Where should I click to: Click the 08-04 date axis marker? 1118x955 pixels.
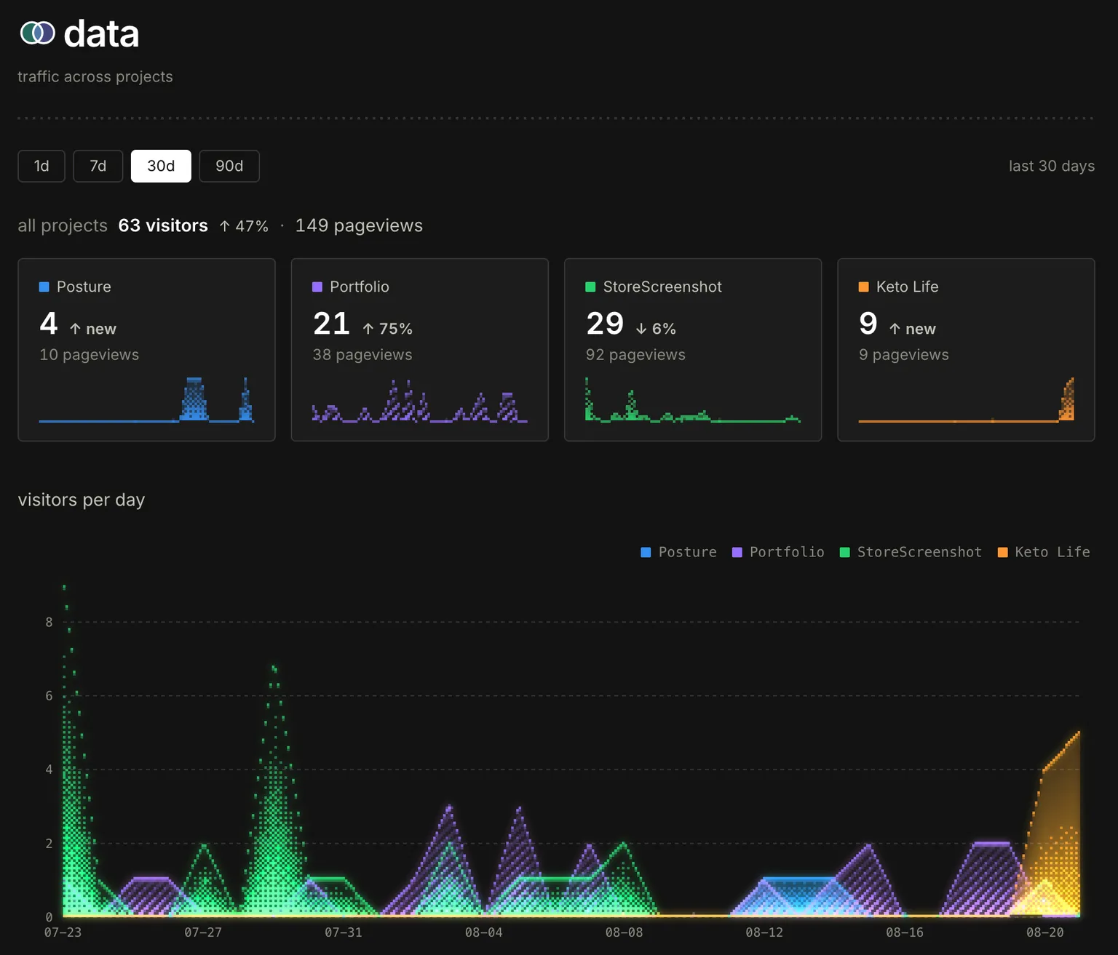click(x=483, y=932)
